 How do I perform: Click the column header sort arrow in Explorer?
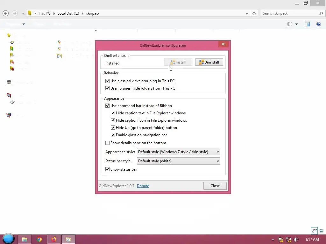coord(96,30)
